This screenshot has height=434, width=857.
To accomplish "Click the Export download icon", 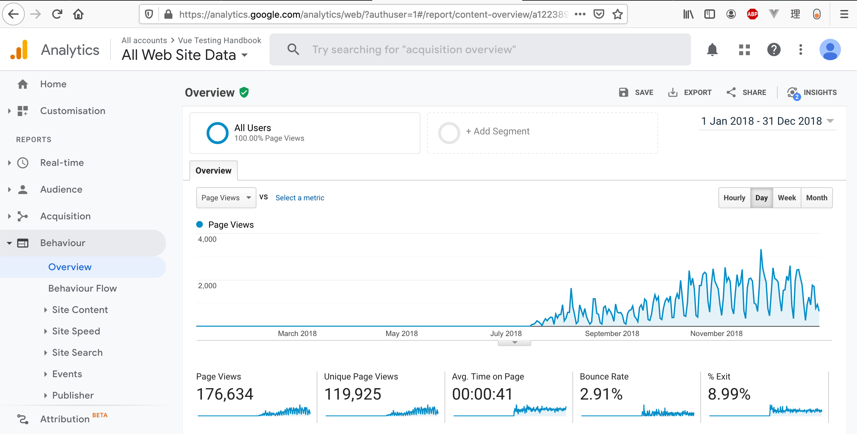I will click(673, 92).
